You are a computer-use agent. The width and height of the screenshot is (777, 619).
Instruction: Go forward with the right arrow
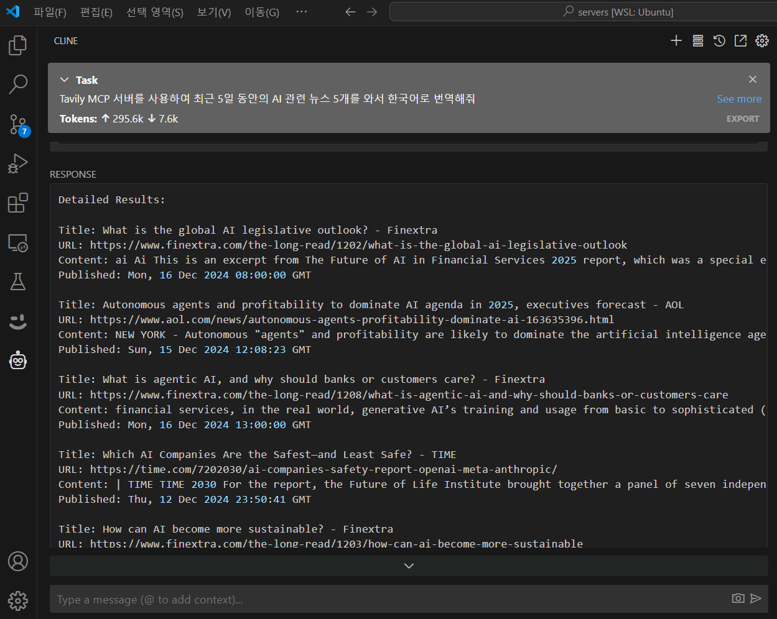click(x=372, y=12)
